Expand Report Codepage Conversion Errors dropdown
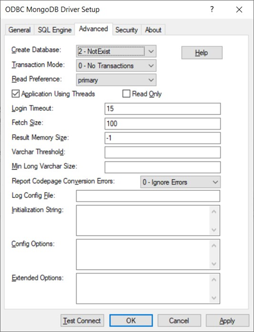Screen dimensions: 254x332 click(180, 182)
